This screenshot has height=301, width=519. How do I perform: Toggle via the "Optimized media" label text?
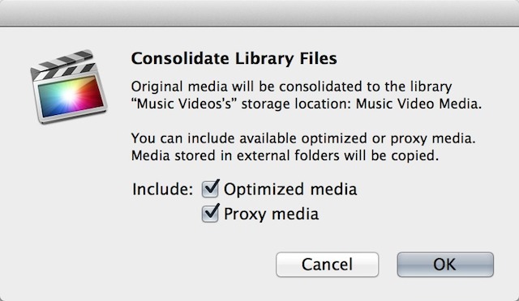[x=290, y=189]
